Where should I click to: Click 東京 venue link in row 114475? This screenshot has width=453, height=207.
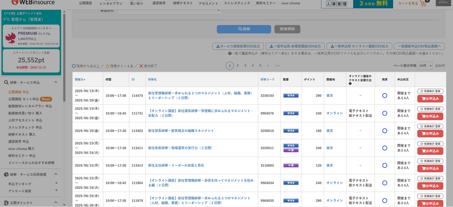coord(330,96)
